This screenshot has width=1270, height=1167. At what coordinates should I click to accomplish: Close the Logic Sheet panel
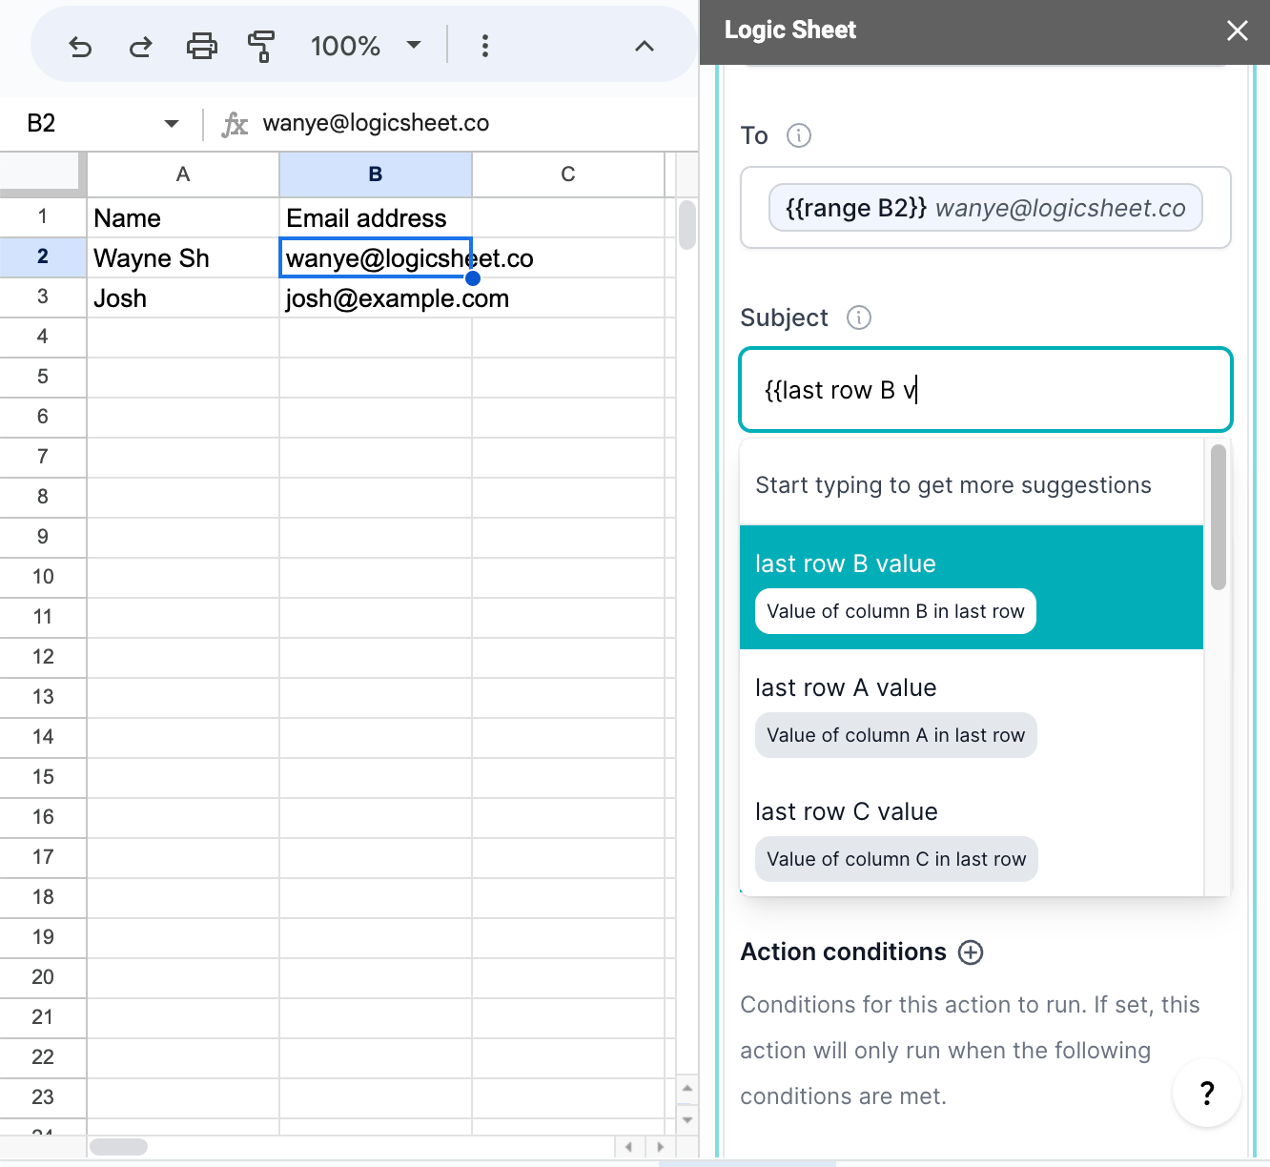tap(1237, 31)
